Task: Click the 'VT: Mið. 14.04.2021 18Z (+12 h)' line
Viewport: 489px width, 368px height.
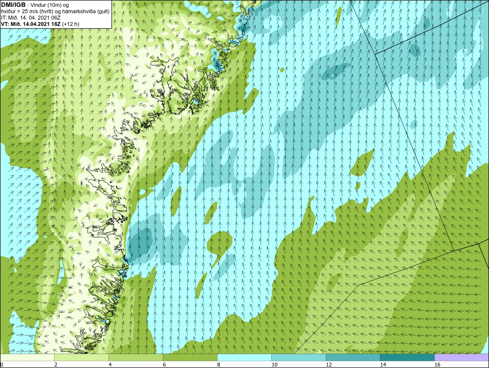Action: click(40, 24)
